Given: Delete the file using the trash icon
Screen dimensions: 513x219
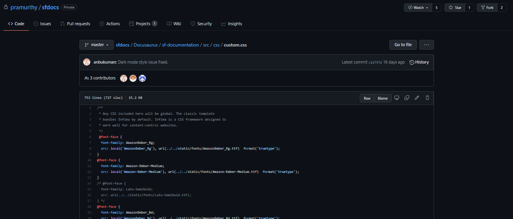Looking at the screenshot, I should tap(427, 98).
